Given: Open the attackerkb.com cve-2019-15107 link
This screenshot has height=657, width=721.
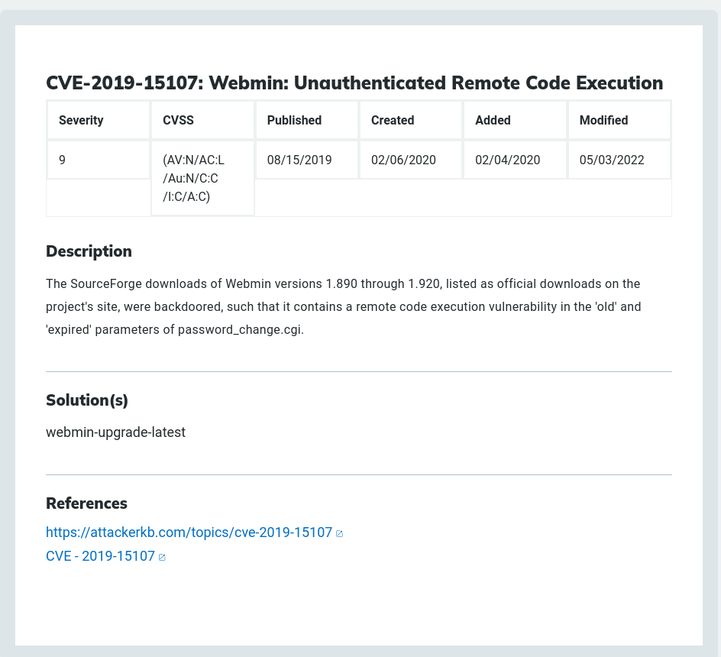Looking at the screenshot, I should [x=189, y=532].
